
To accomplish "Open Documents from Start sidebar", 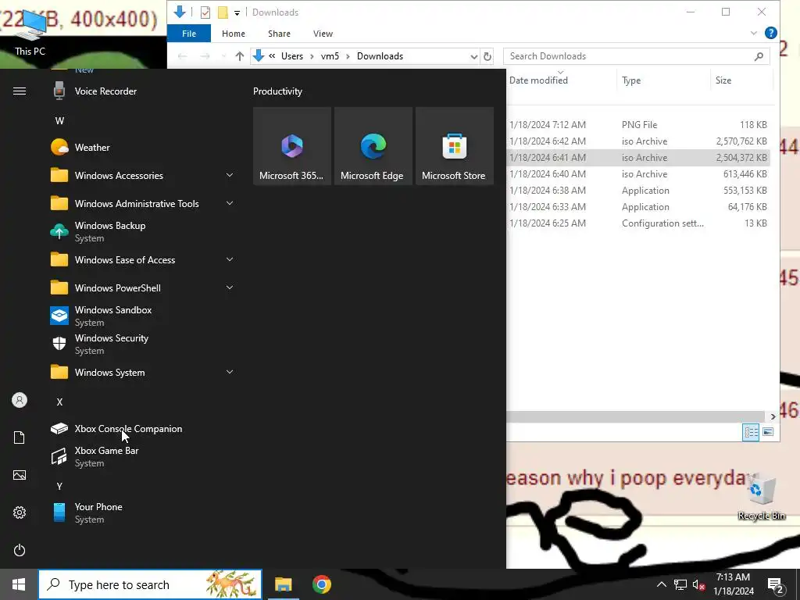I will [x=20, y=437].
